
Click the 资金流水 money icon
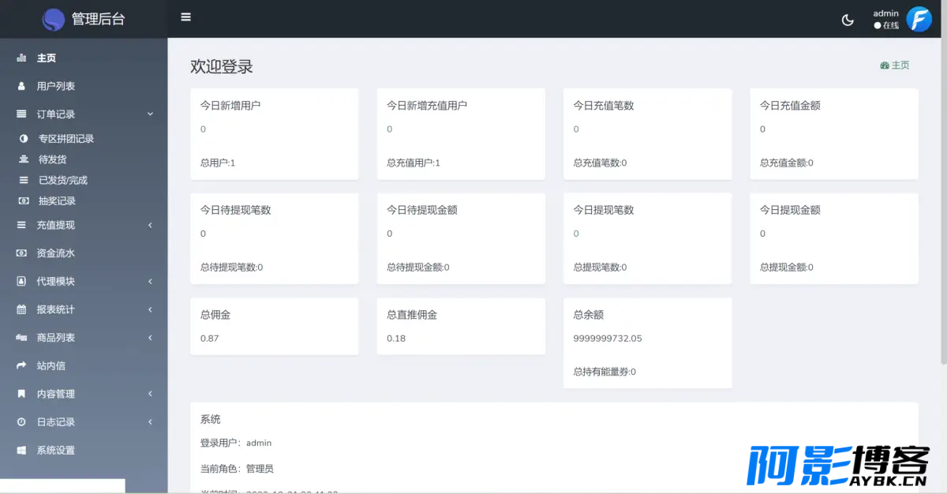[x=21, y=253]
